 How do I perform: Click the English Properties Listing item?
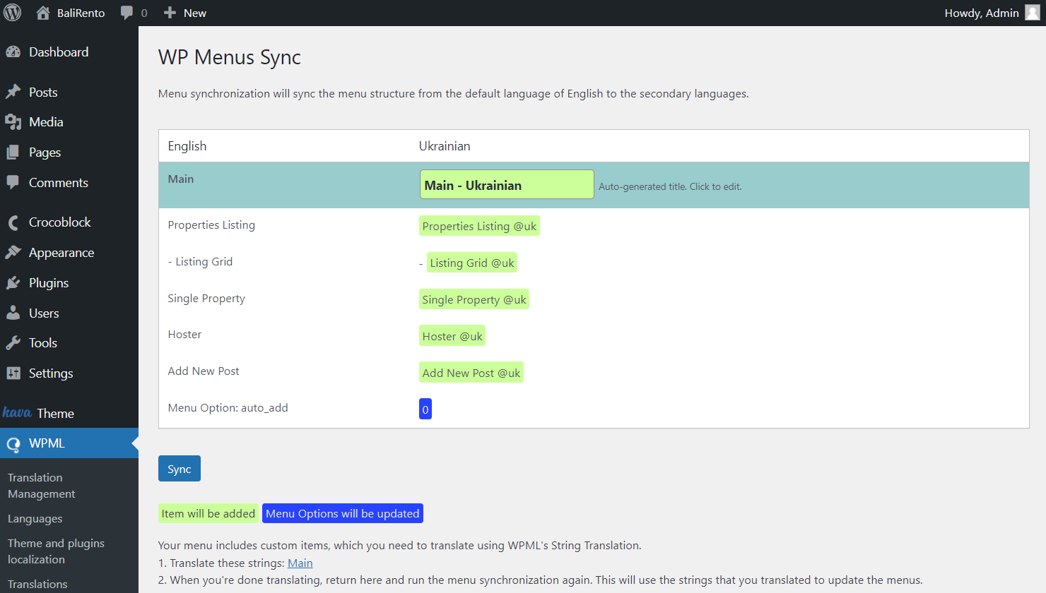[x=211, y=225]
